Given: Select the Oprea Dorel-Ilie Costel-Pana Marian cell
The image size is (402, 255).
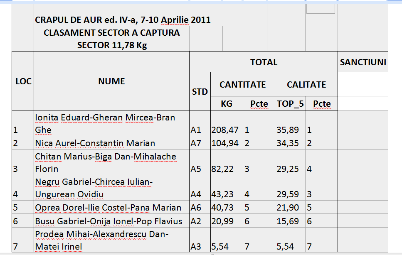Looking at the screenshot, I should click(111, 208).
